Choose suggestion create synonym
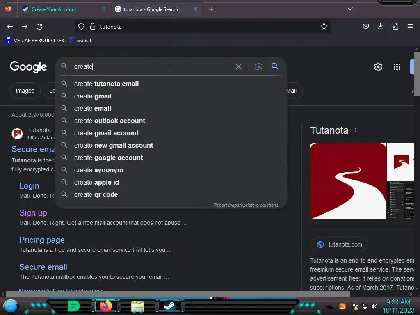This screenshot has width=420, height=315. coord(171,170)
